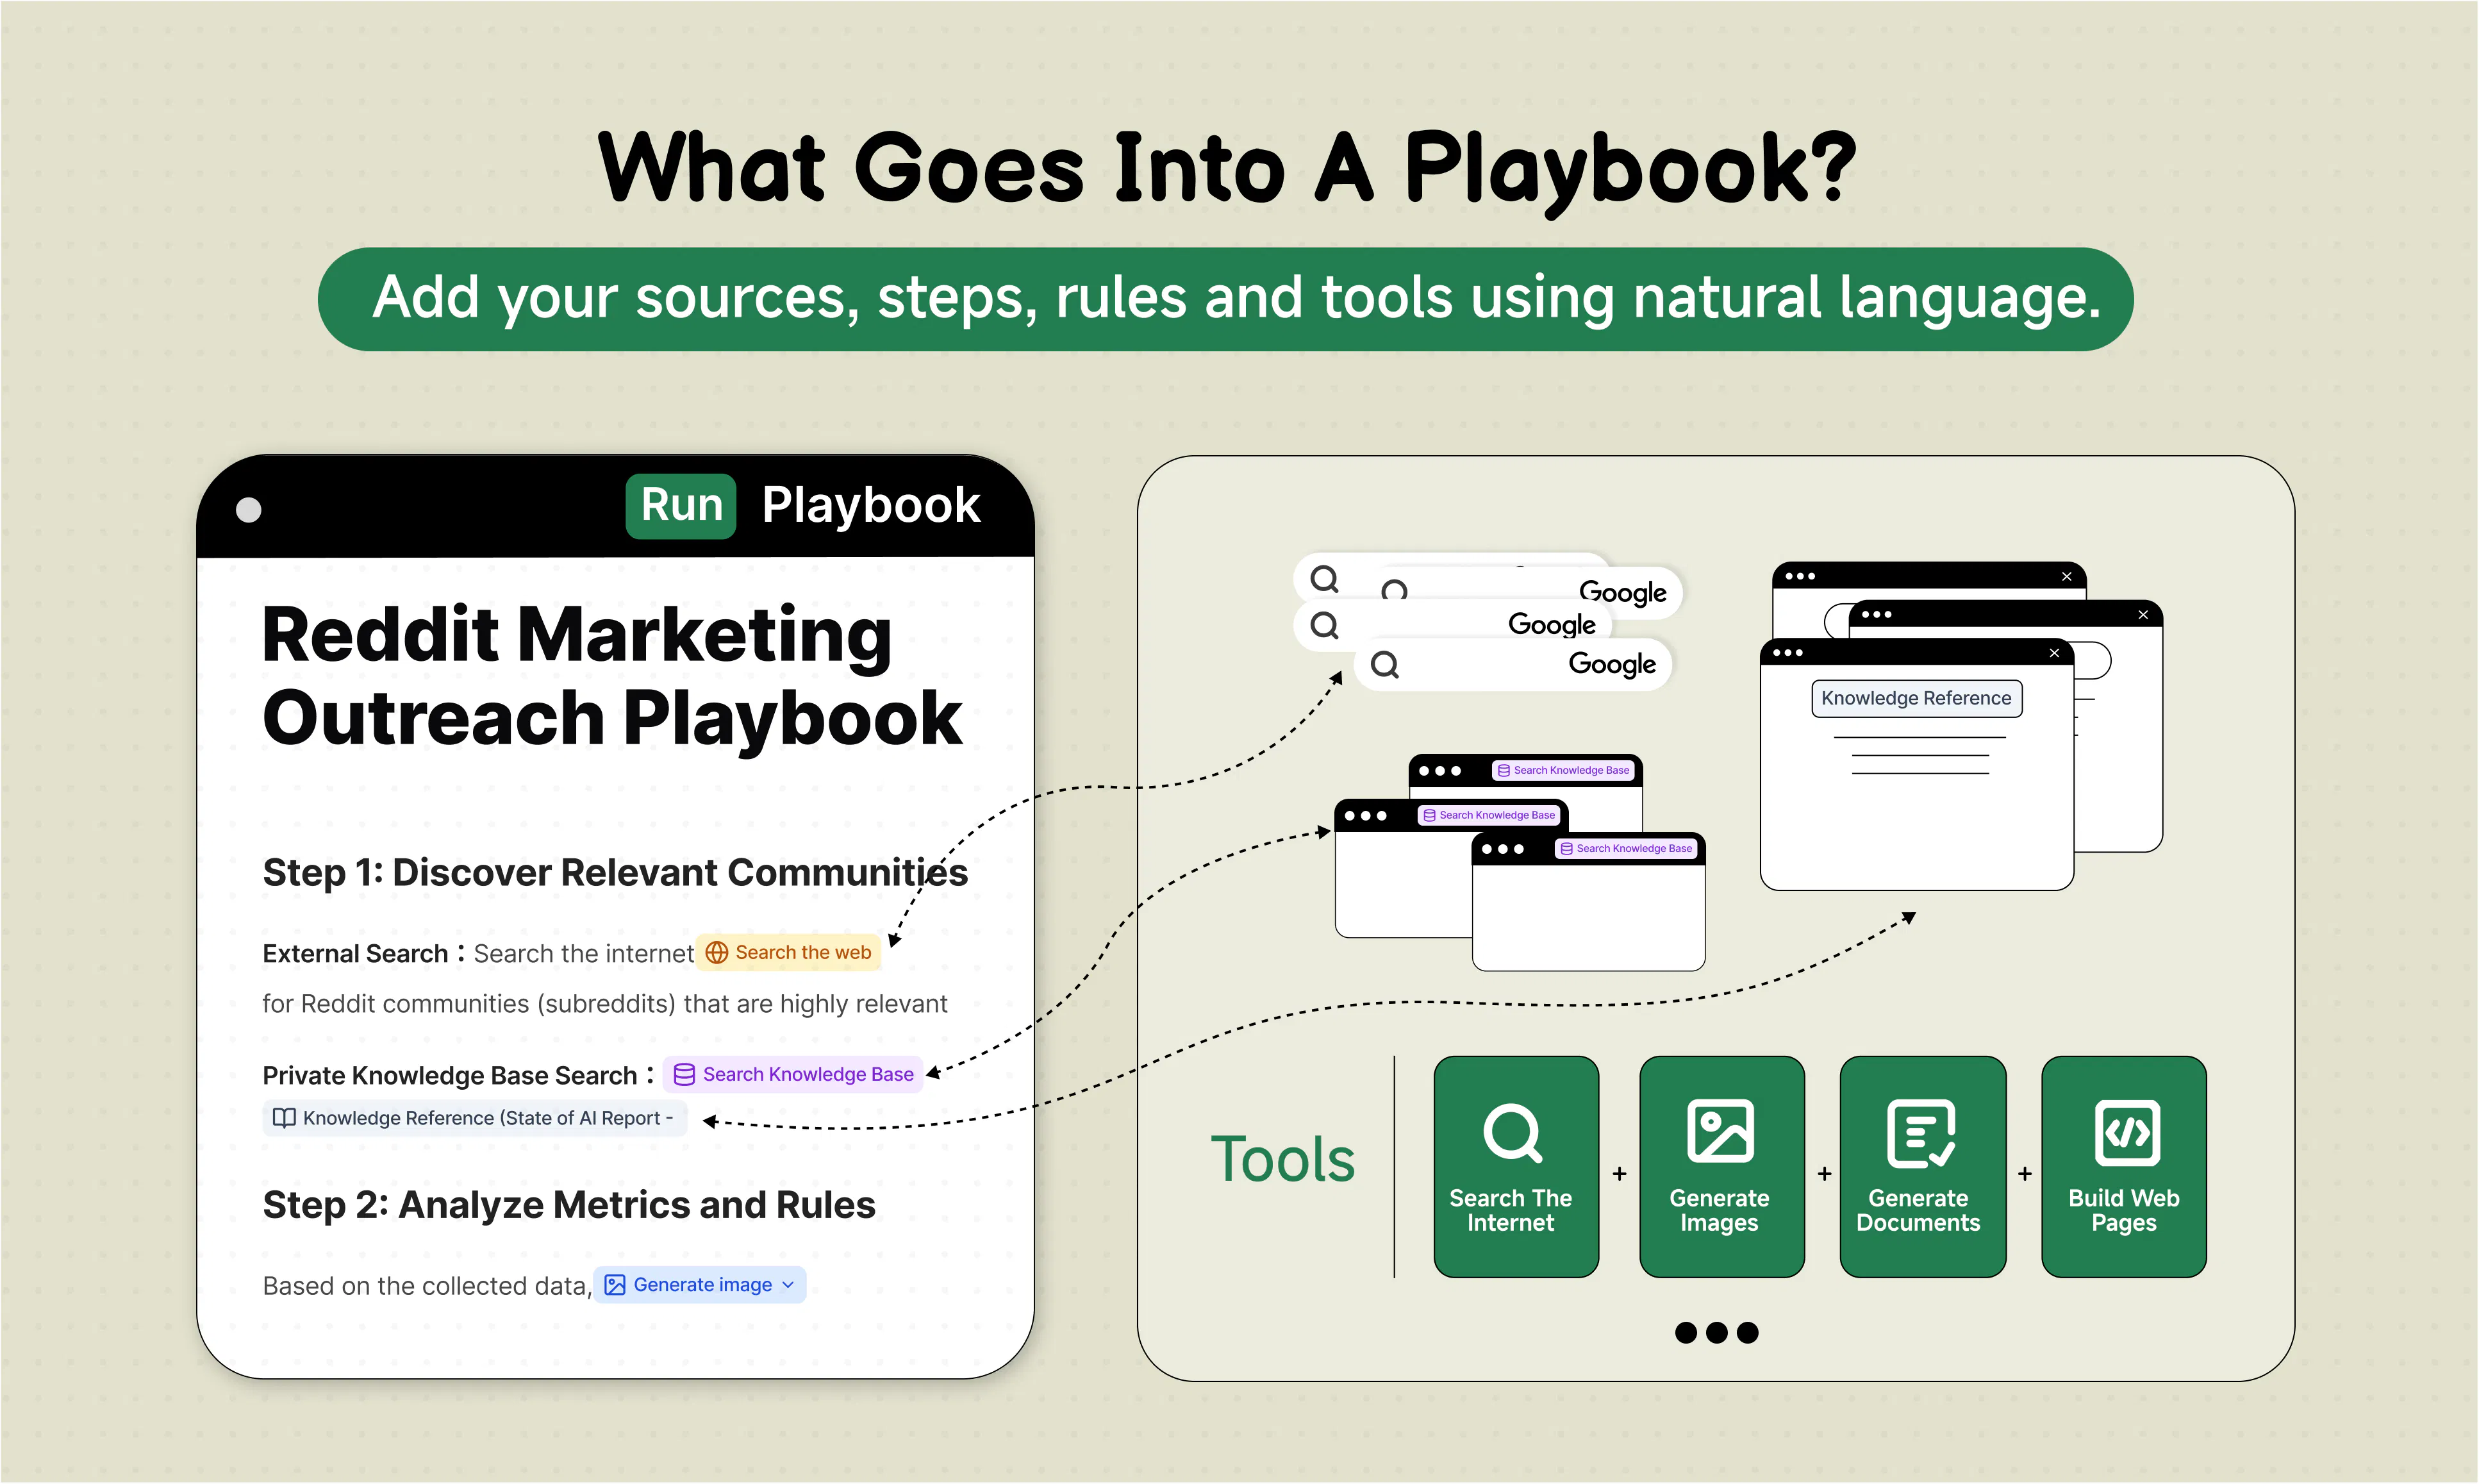The image size is (2479, 1484).
Task: Click the globe icon in Search the web
Action: tap(717, 953)
